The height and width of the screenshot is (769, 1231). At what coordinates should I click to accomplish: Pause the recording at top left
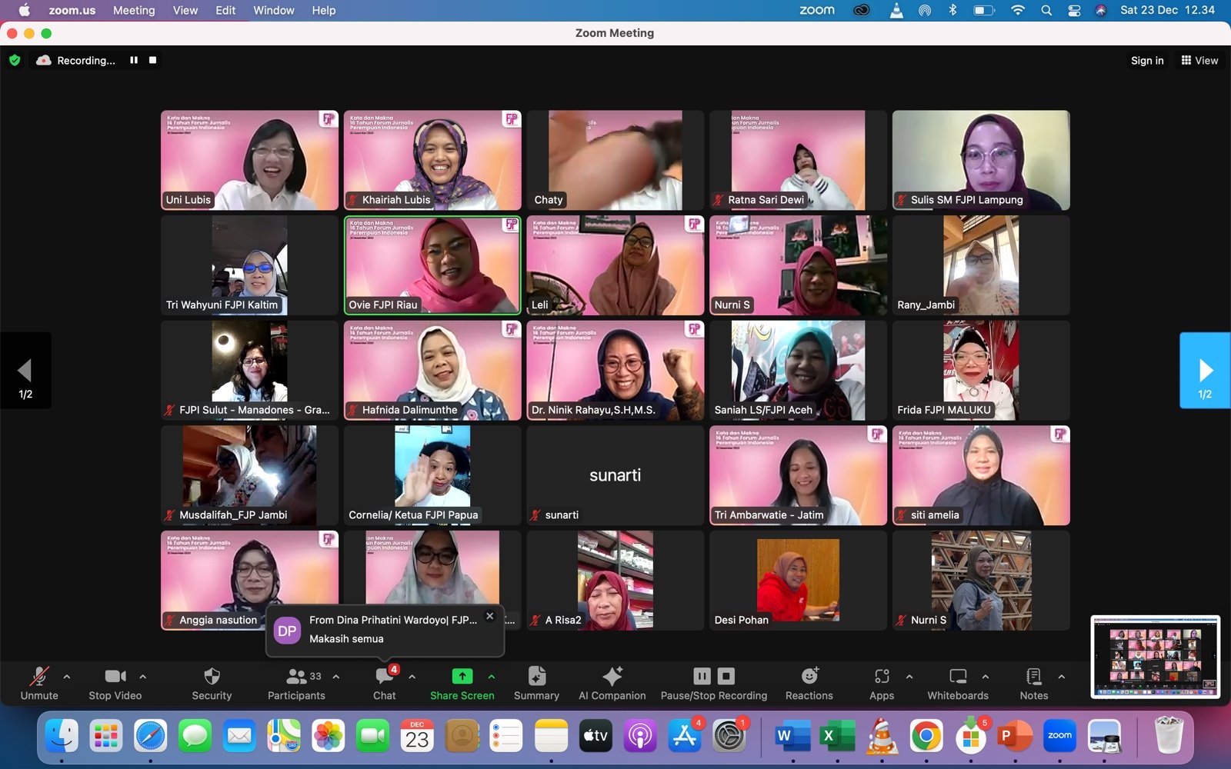tap(134, 60)
